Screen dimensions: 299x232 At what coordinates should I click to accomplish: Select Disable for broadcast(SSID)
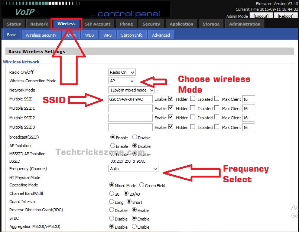(135, 137)
